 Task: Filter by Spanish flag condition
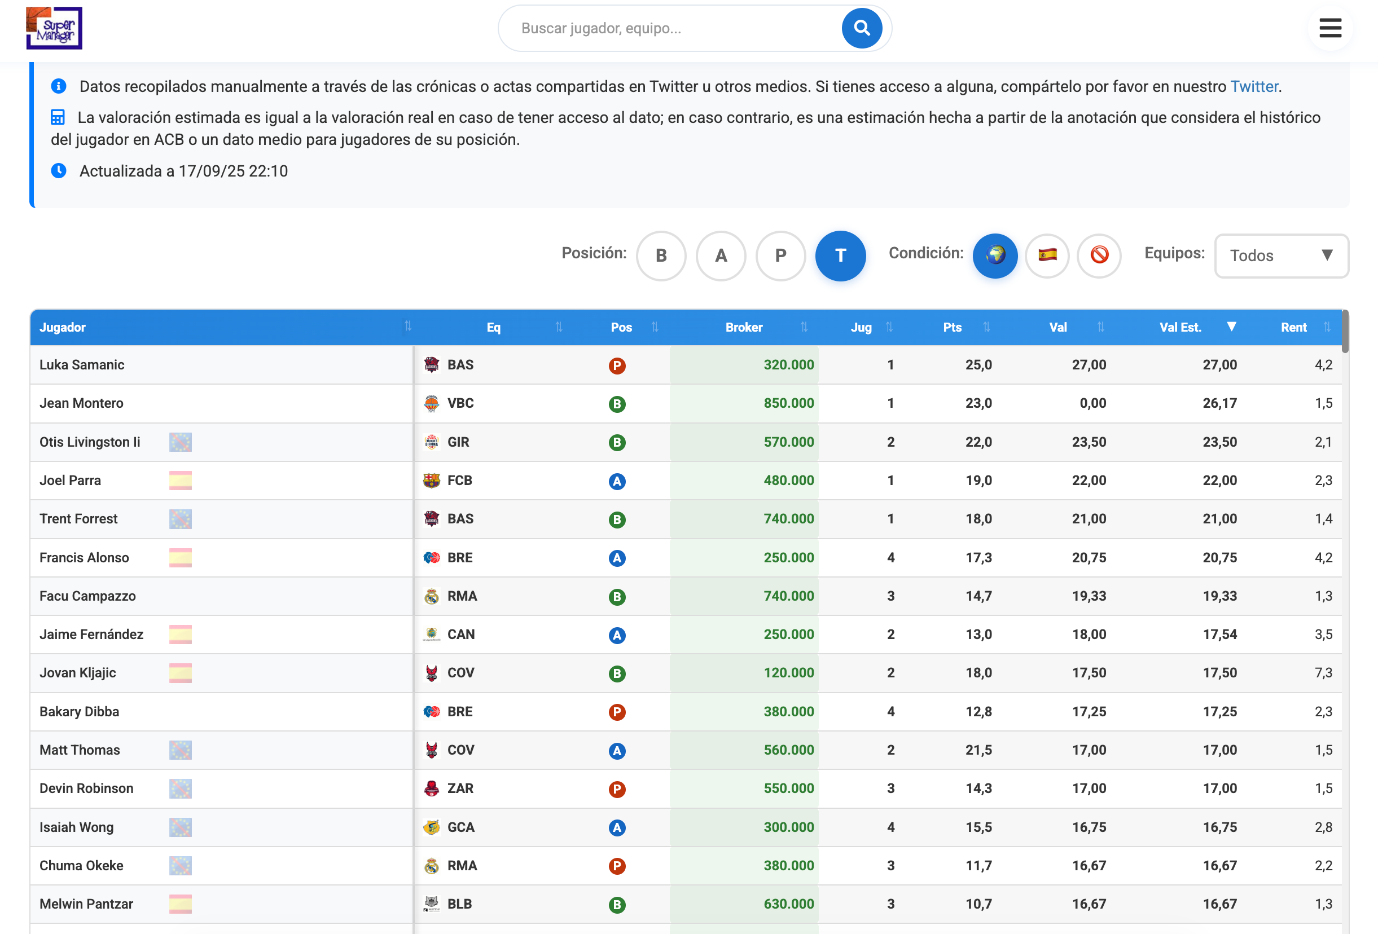tap(1047, 255)
